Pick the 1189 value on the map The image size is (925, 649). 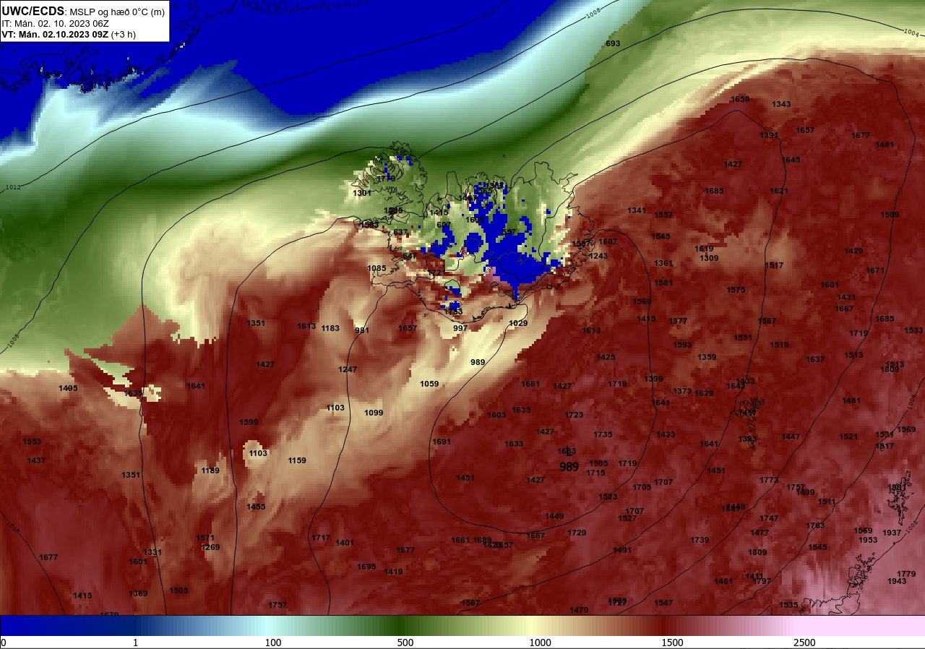click(x=210, y=470)
